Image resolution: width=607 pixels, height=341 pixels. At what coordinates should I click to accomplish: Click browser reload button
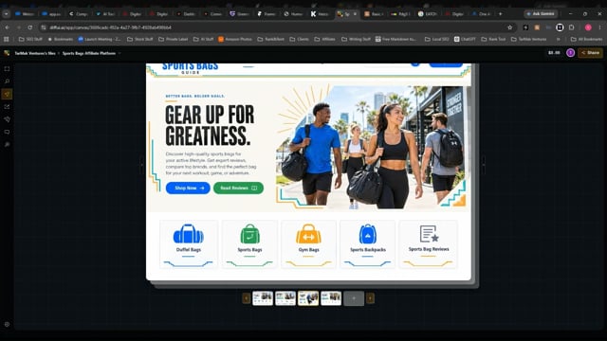point(29,27)
